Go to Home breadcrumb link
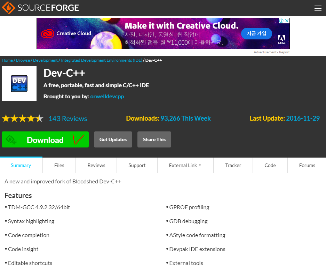Image resolution: width=326 pixels, height=266 pixels. [x=7, y=60]
